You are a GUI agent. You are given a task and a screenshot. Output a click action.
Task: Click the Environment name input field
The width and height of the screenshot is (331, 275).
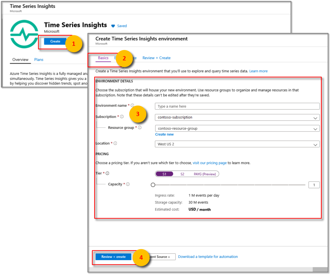[x=237, y=106]
